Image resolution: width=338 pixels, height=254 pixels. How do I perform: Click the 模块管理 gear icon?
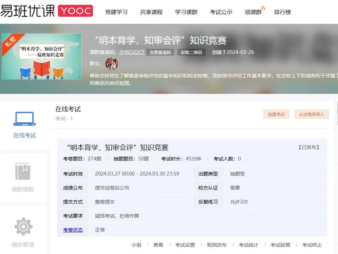23,227
